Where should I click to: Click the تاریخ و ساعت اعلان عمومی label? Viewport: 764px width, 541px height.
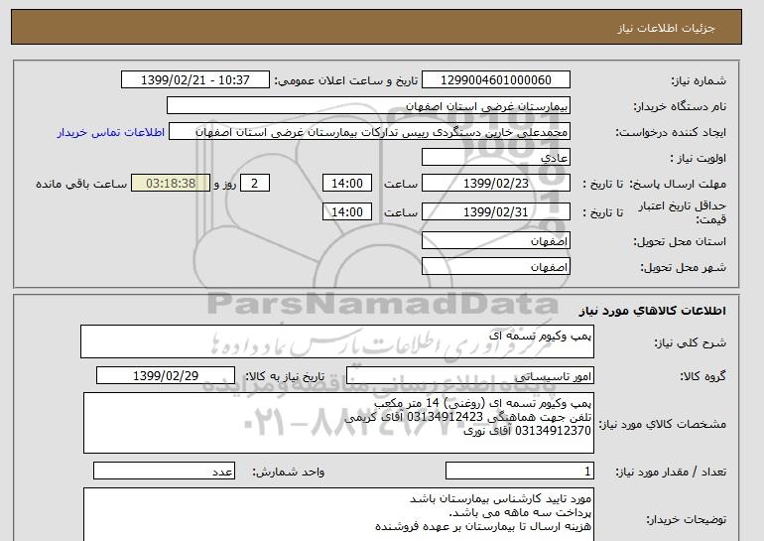point(346,80)
